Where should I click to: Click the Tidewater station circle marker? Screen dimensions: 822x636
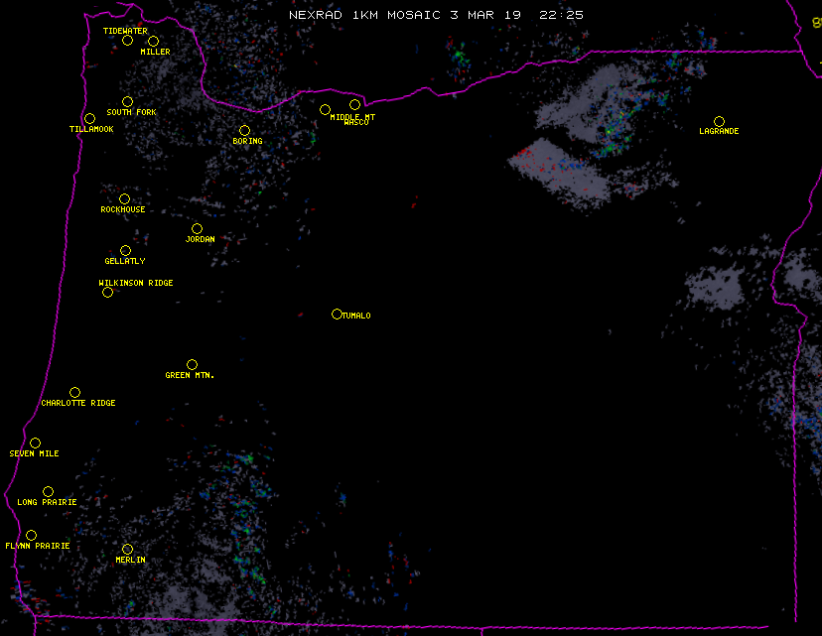pyautogui.click(x=127, y=41)
